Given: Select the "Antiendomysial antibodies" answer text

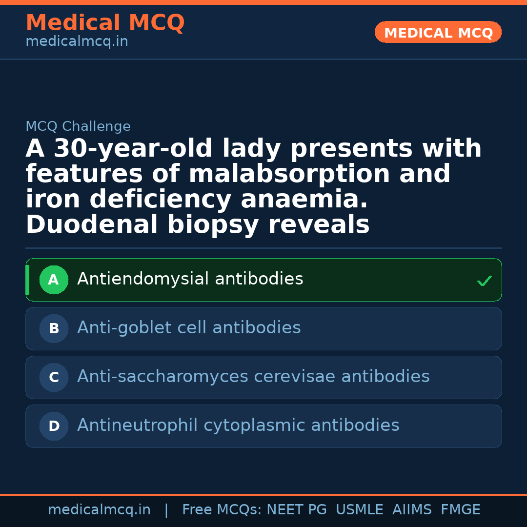Looking at the screenshot, I should [190, 279].
